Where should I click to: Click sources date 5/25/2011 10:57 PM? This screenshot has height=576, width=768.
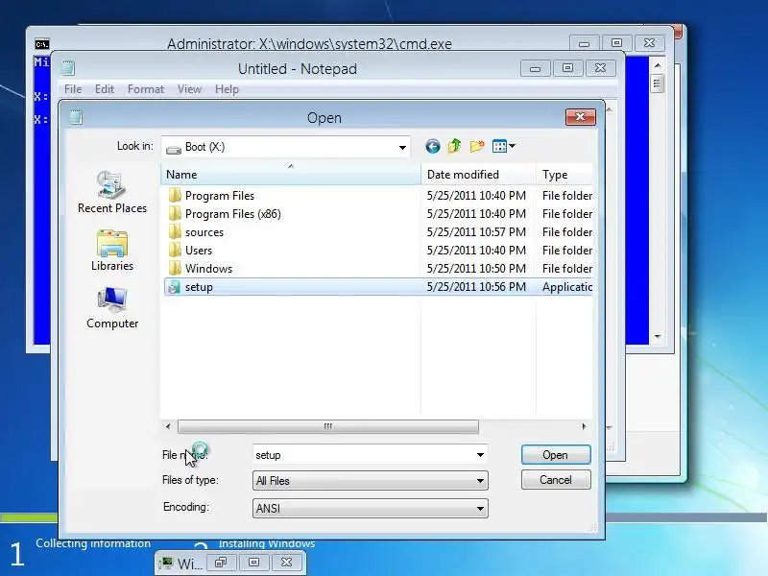(x=476, y=232)
